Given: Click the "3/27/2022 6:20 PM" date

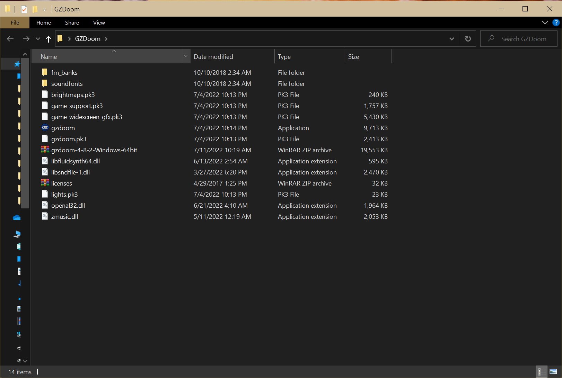Looking at the screenshot, I should [x=220, y=172].
